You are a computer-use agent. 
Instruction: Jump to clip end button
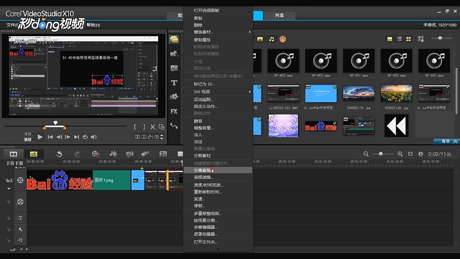pyautogui.click(x=76, y=137)
